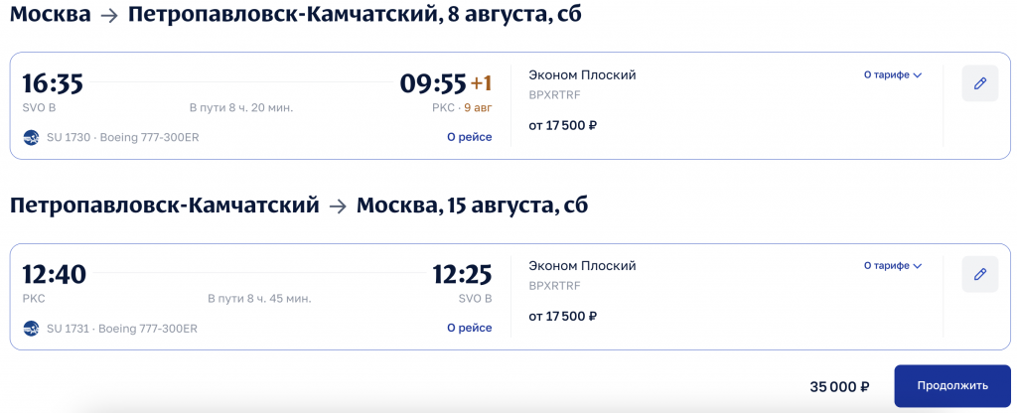Click the edit pencil icon for return flight
The width and height of the screenshot is (1017, 413).
979,274
